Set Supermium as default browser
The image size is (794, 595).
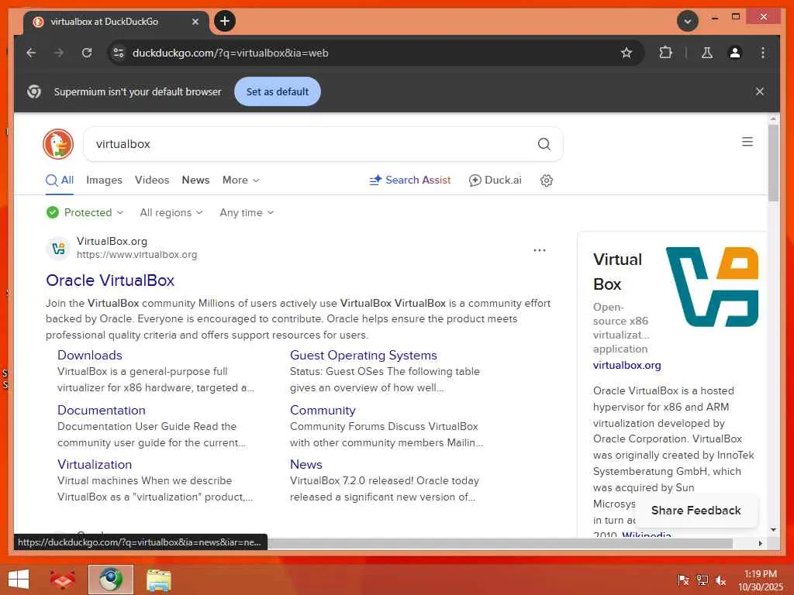(x=278, y=91)
